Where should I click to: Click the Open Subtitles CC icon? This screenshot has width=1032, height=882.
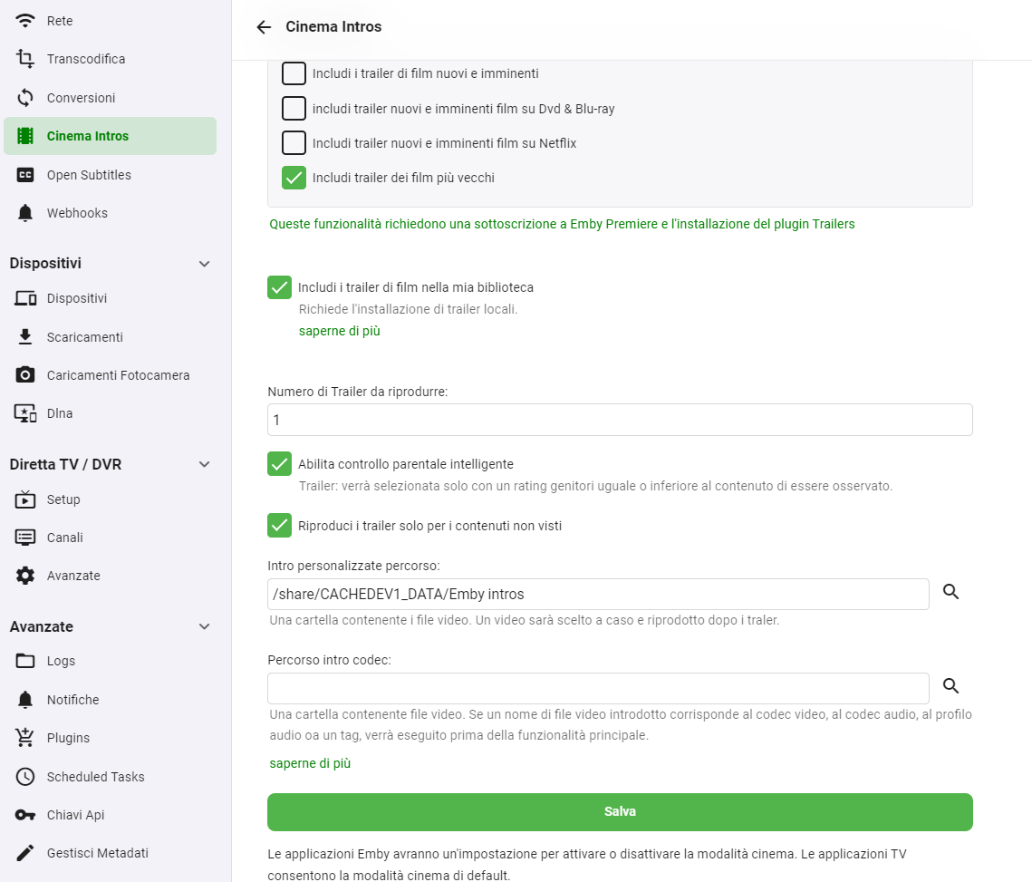pos(25,175)
